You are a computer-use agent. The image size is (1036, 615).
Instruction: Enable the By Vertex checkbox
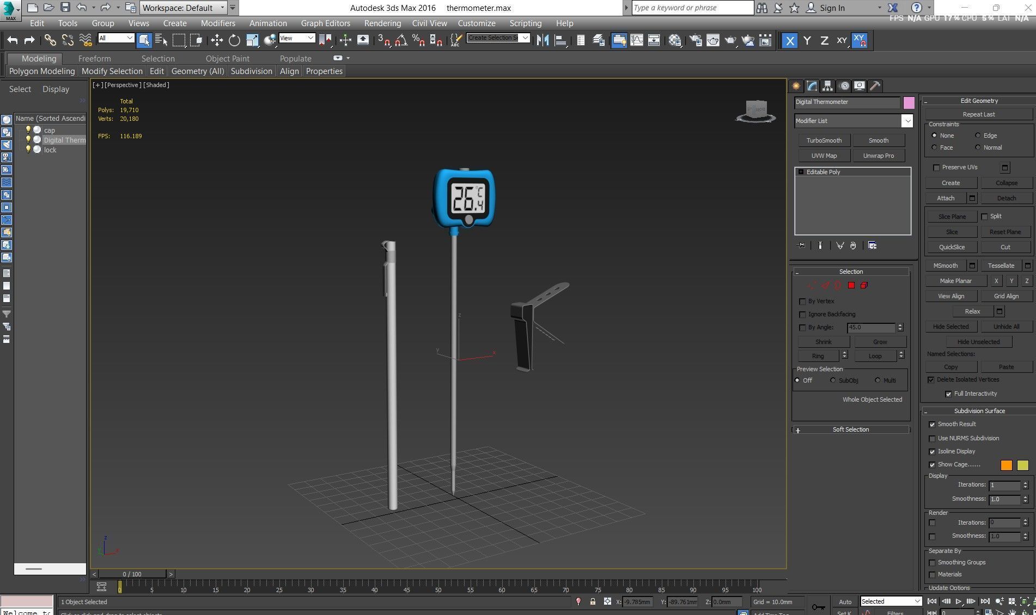(802, 302)
